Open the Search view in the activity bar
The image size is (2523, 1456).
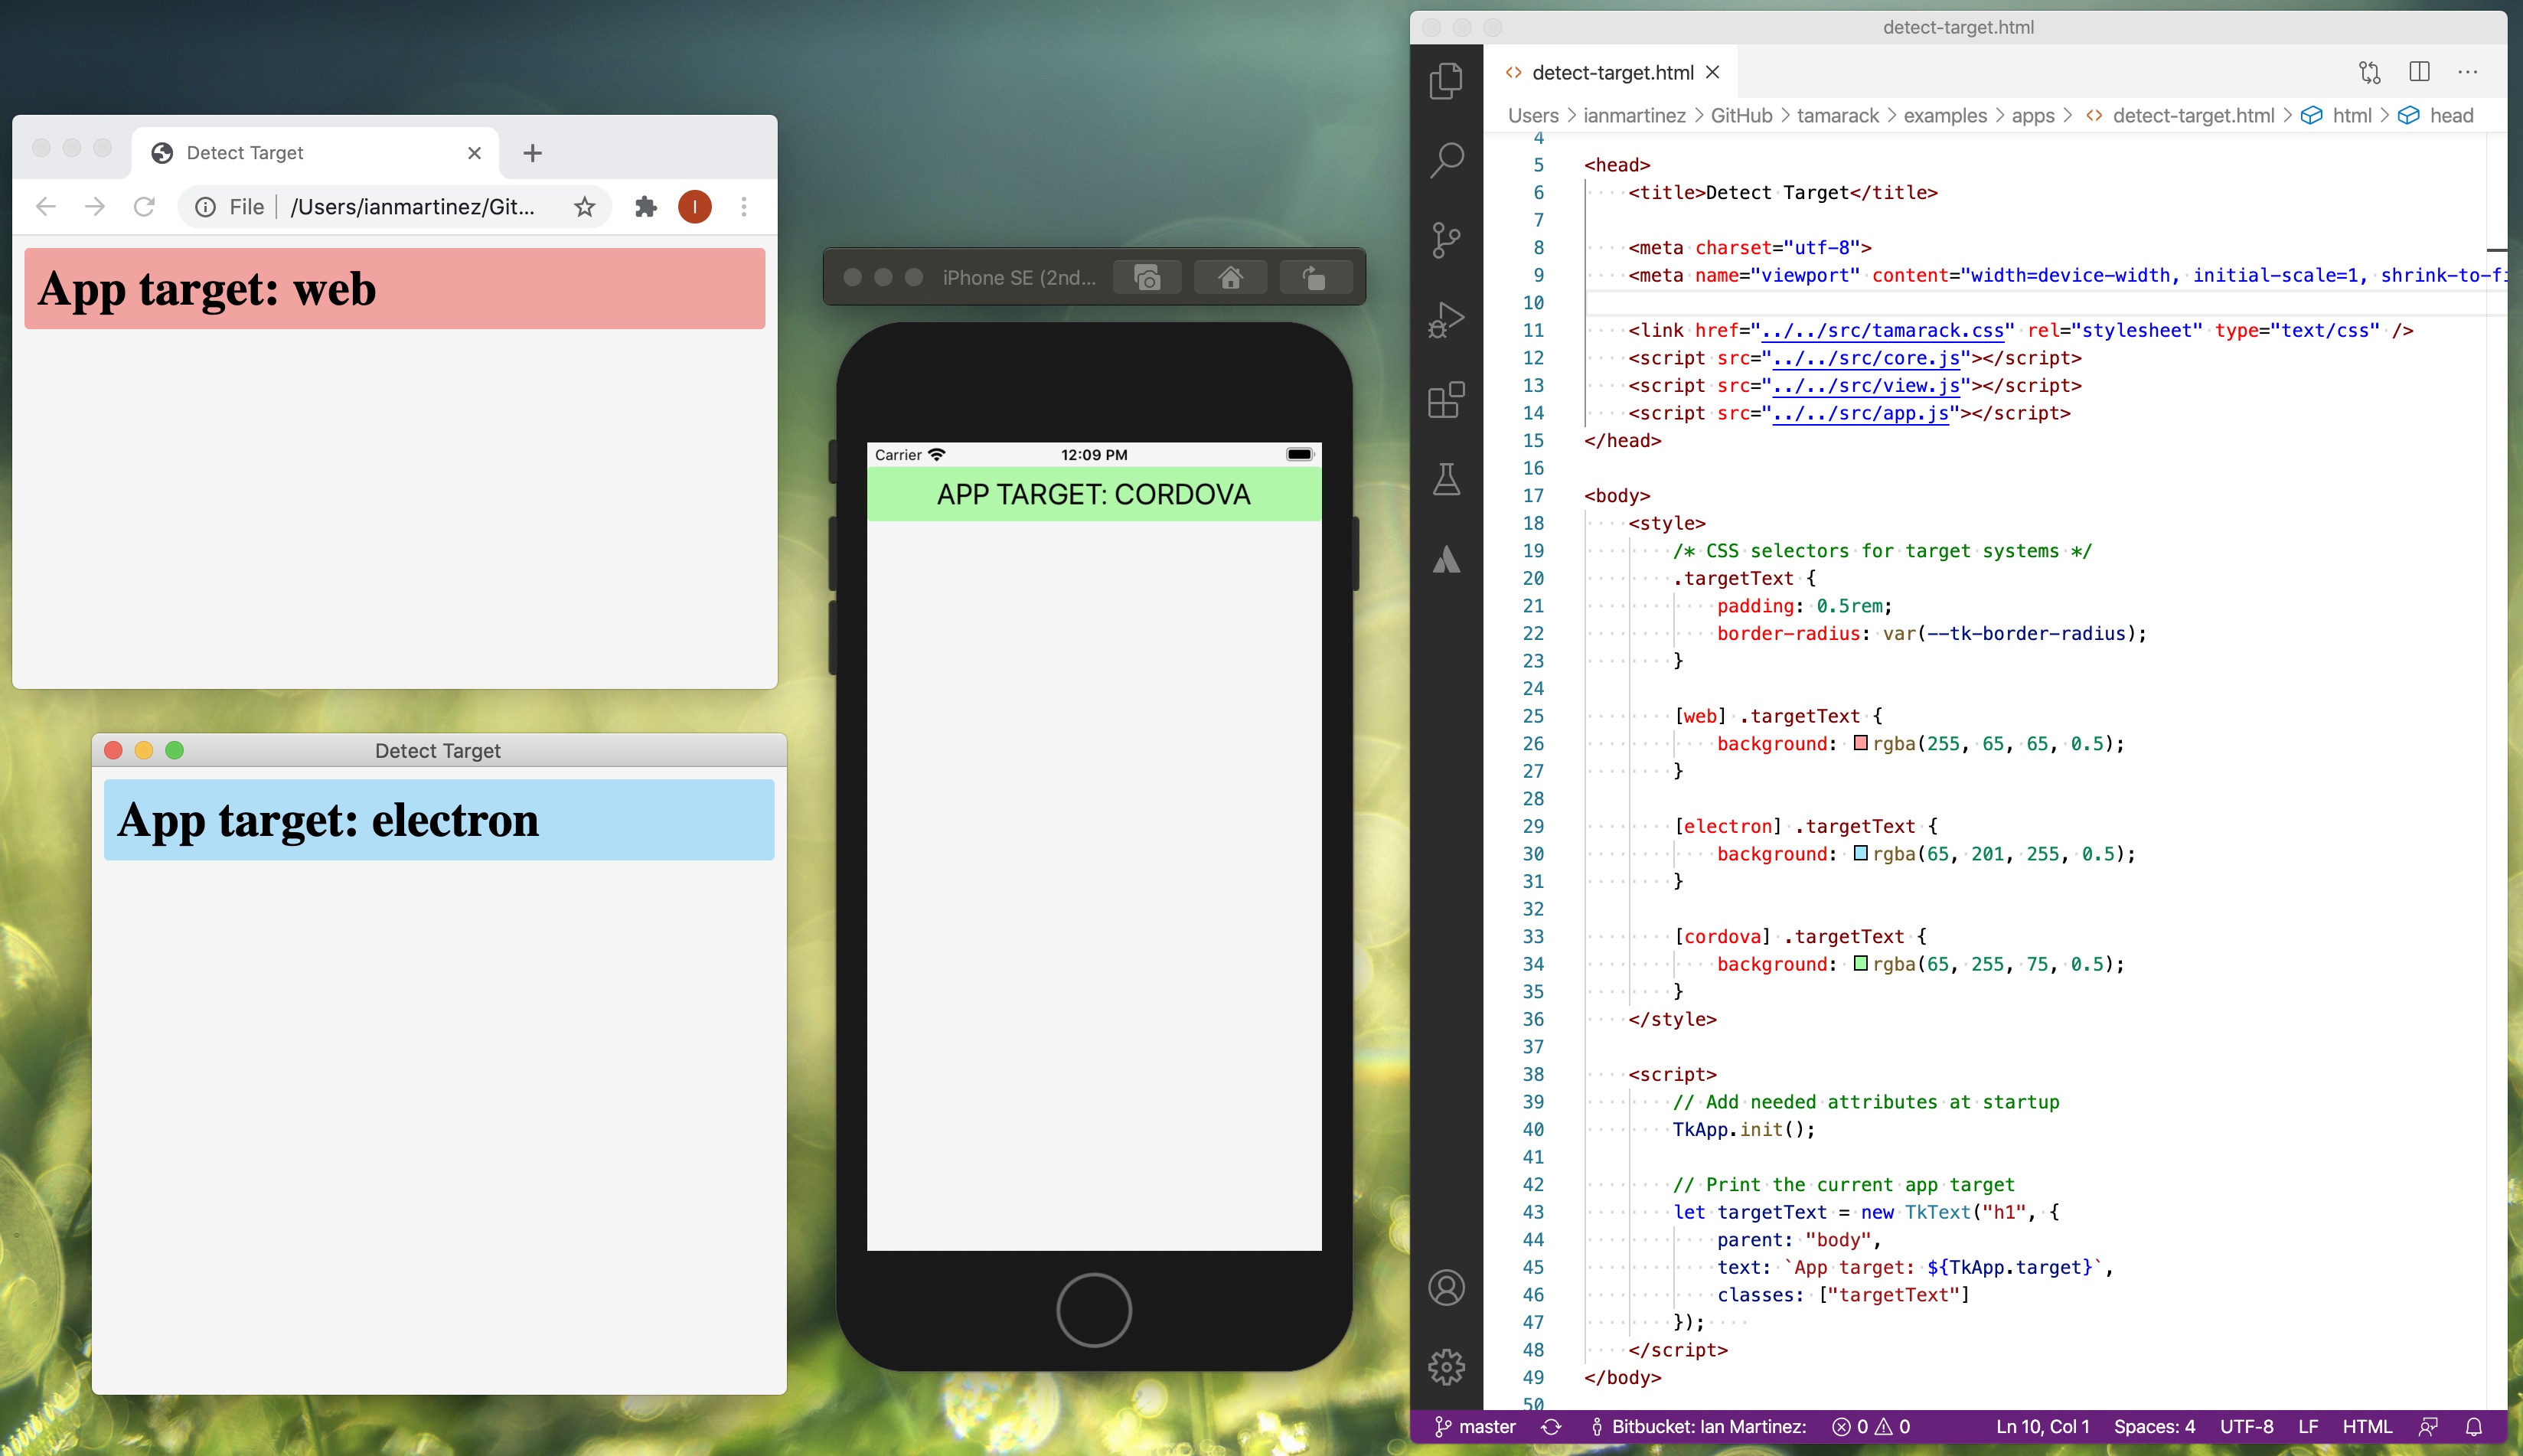1446,160
